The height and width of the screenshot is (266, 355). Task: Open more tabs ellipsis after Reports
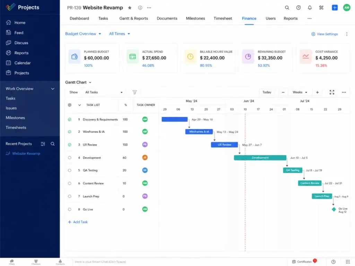click(x=310, y=19)
